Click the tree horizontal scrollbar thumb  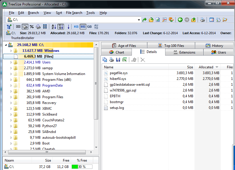47,152
